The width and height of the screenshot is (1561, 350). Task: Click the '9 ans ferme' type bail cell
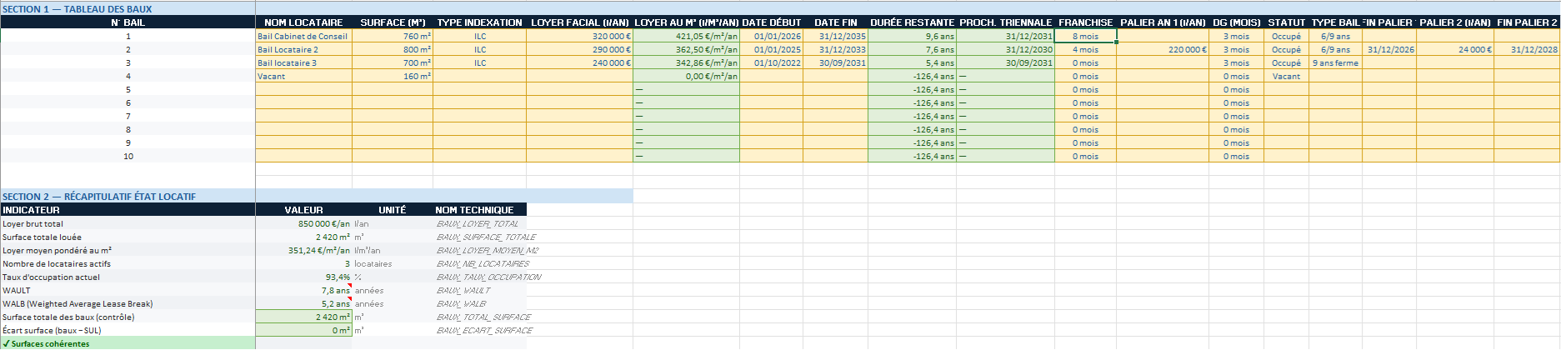pyautogui.click(x=1335, y=62)
